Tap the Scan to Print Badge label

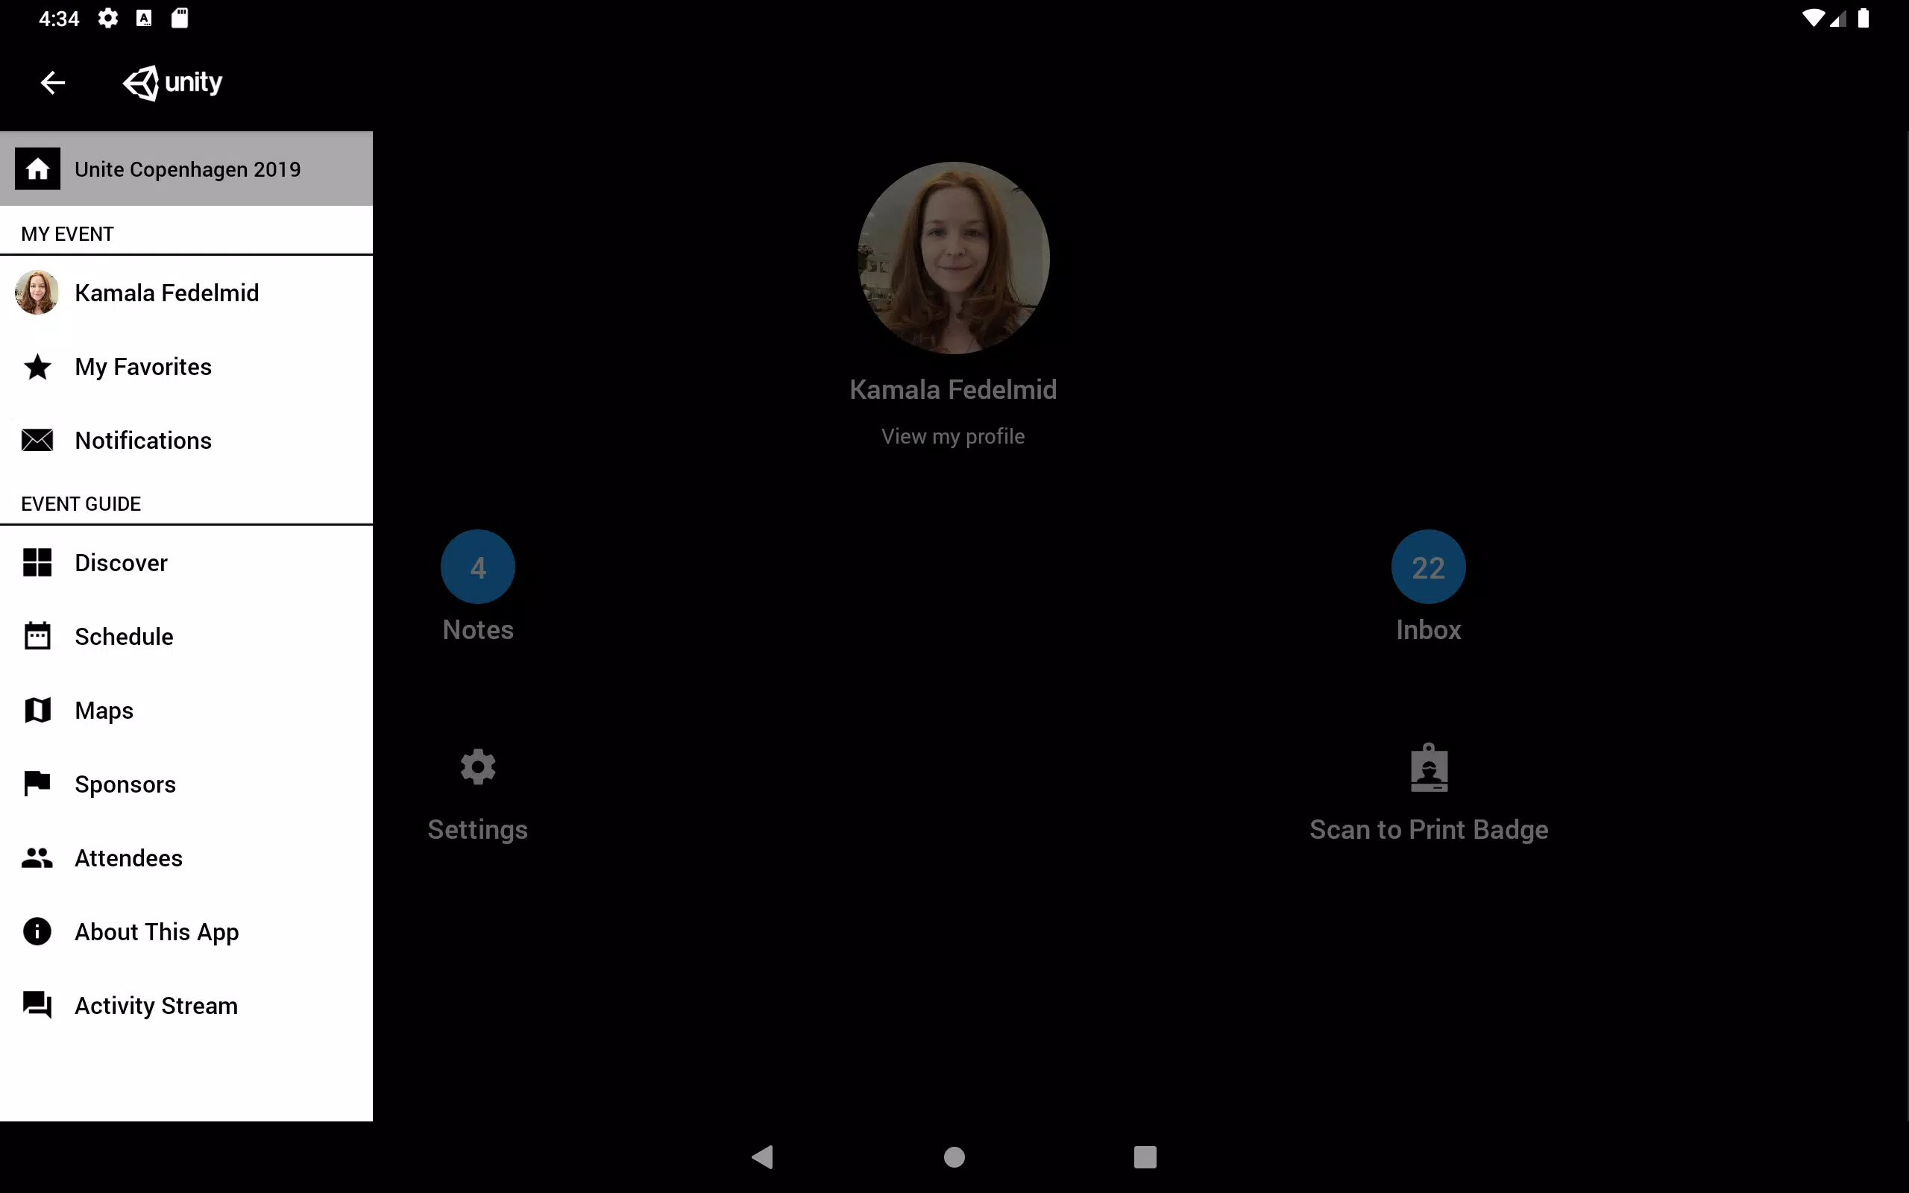[x=1429, y=829]
